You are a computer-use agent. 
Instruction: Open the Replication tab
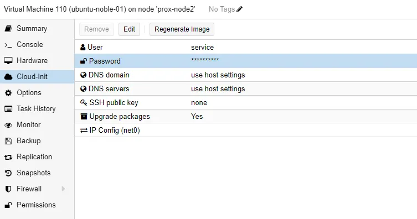[37, 157]
